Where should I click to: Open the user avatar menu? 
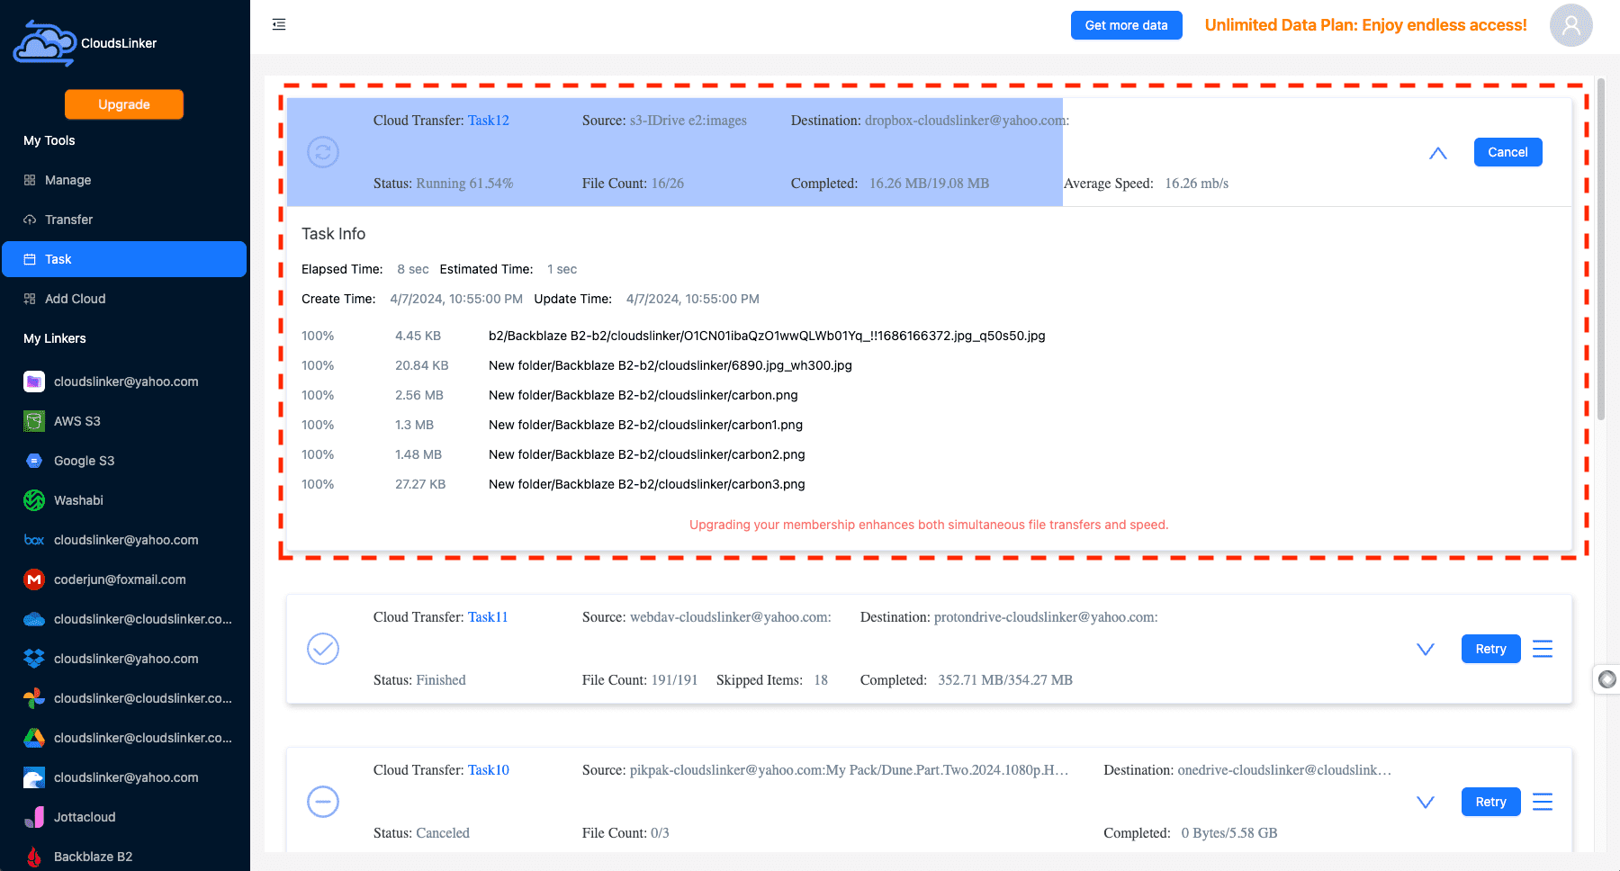click(1570, 25)
